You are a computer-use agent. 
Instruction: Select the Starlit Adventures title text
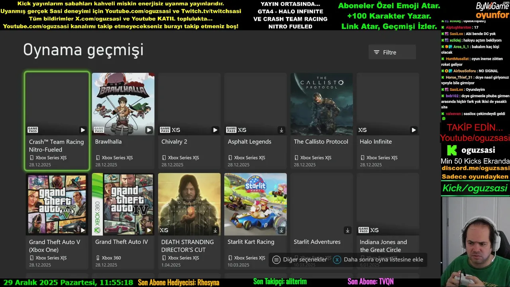317,242
